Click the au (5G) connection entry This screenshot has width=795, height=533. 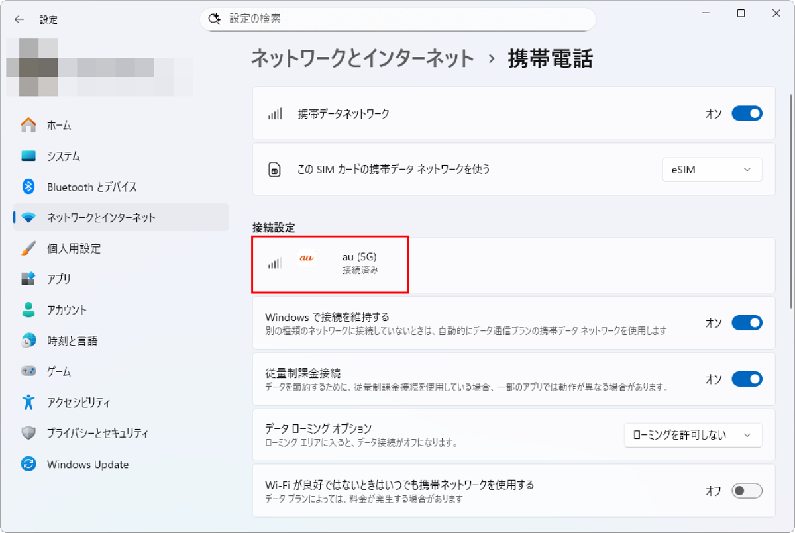click(513, 265)
